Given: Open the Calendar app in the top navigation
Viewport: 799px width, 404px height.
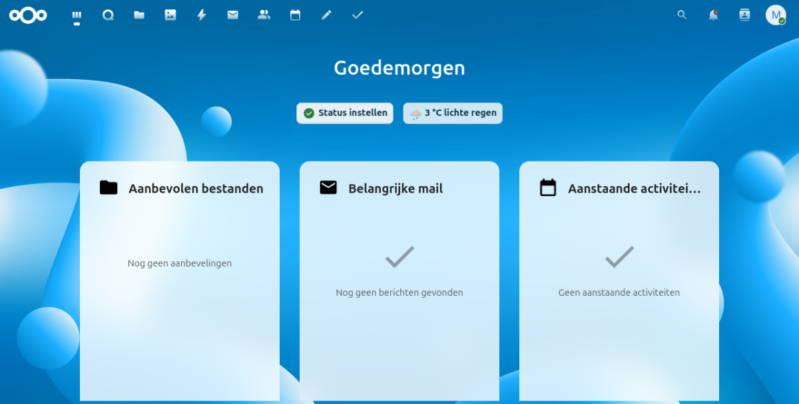Looking at the screenshot, I should pyautogui.click(x=295, y=15).
